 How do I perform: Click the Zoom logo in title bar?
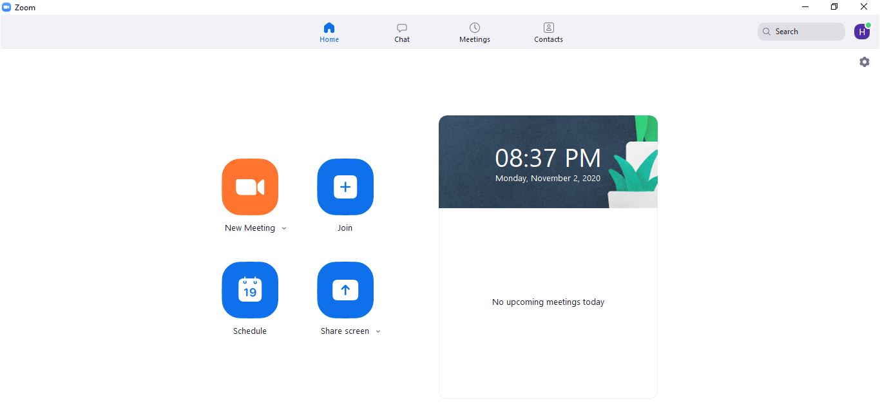(6, 7)
